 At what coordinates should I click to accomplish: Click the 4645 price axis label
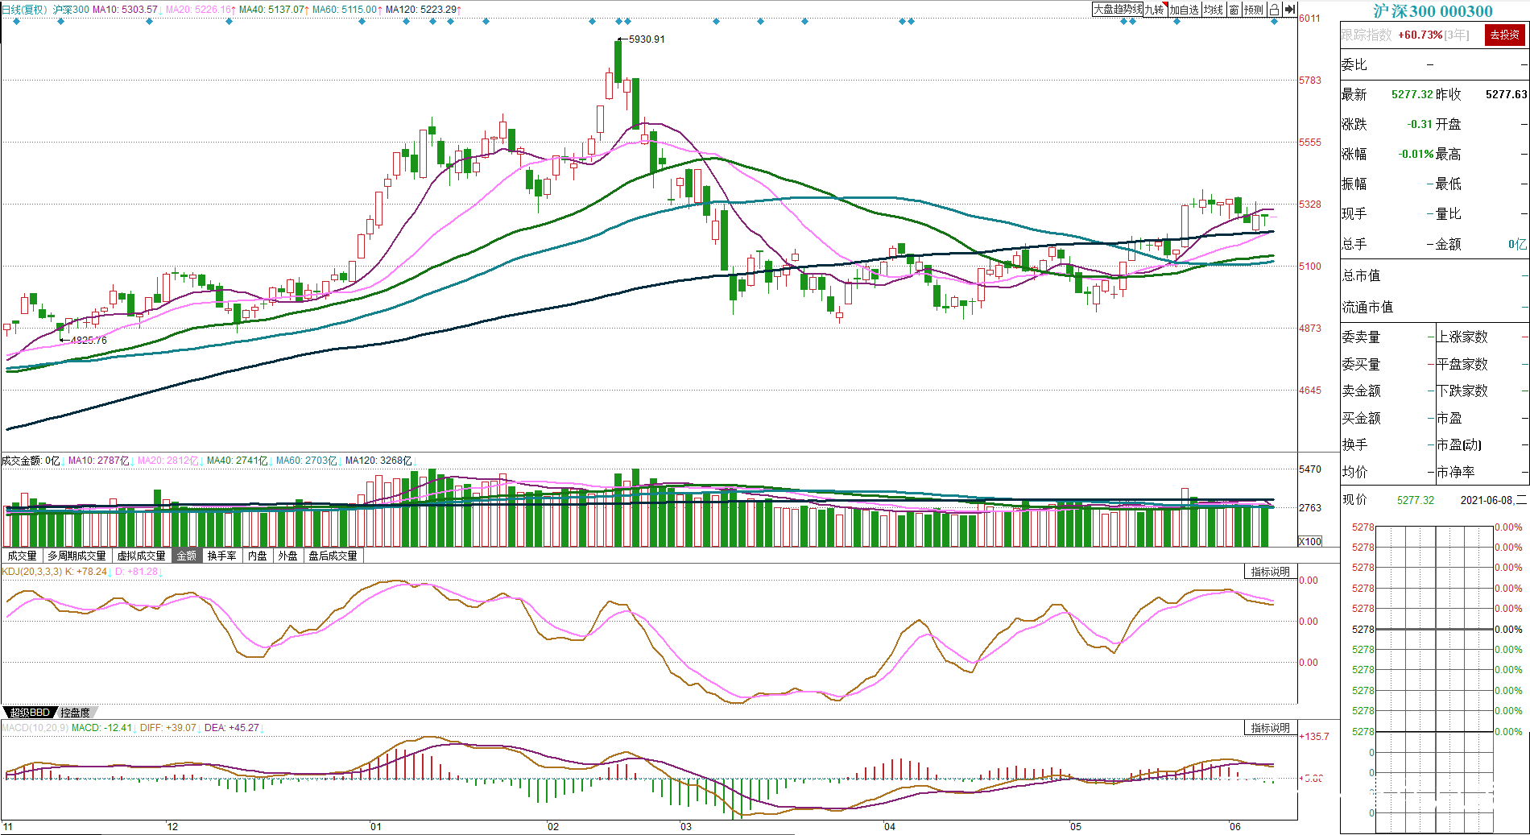1310,391
